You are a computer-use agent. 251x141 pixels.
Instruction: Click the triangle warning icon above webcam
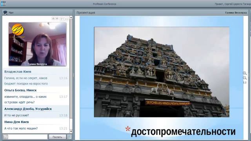coord(53,18)
